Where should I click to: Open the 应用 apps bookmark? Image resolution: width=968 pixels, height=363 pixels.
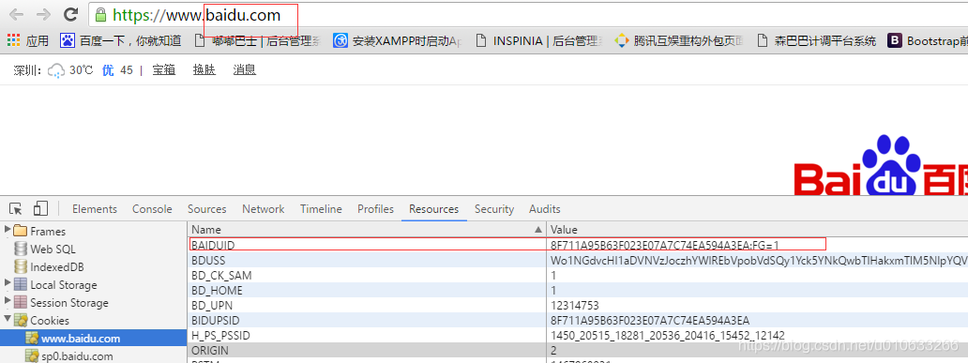28,40
